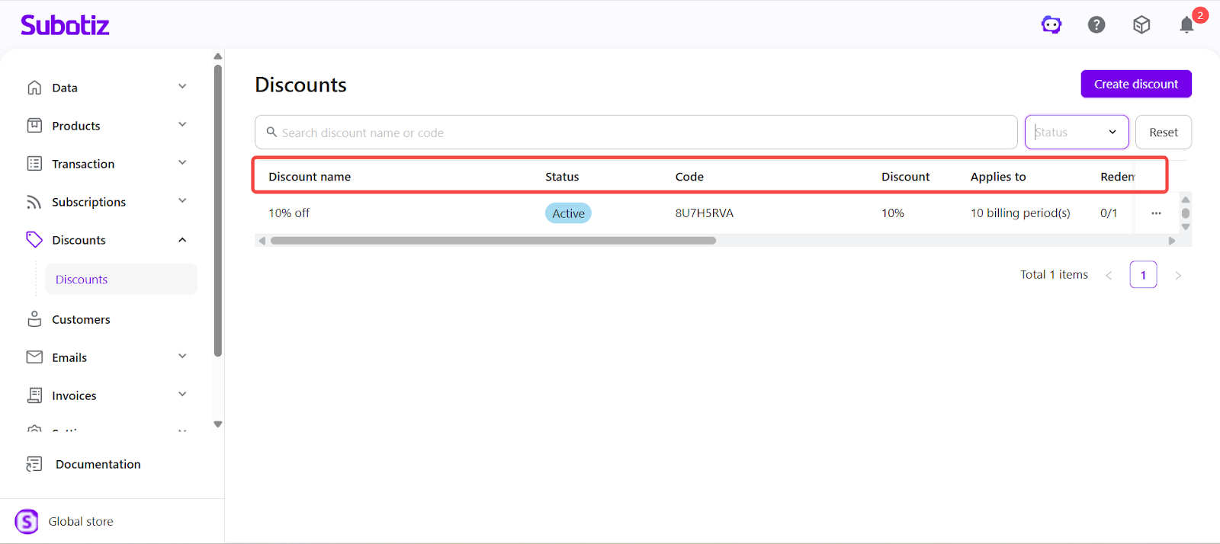Image resolution: width=1220 pixels, height=544 pixels.
Task: Open three-dot actions for 10% off row
Action: coord(1156,213)
